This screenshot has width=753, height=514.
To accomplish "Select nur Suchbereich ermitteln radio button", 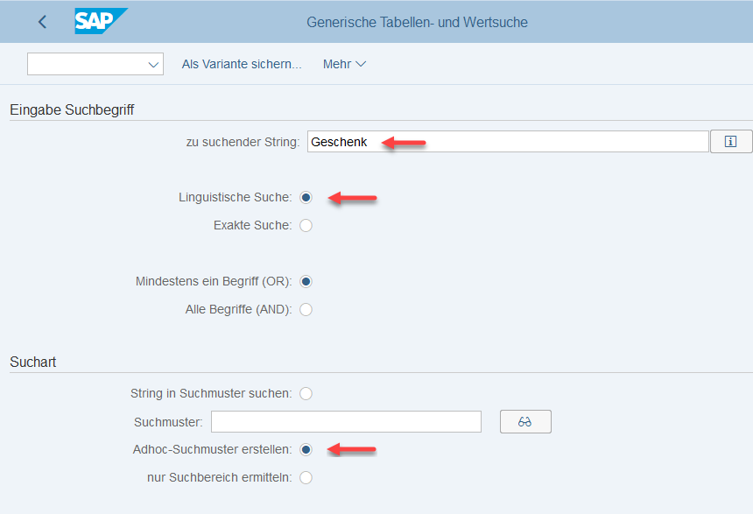I will 306,477.
